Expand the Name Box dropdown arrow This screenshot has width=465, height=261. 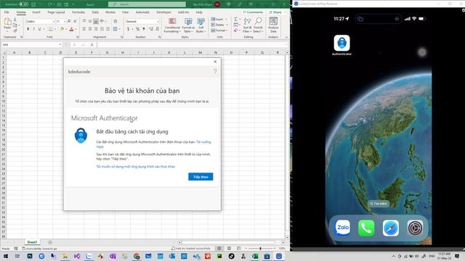point(60,45)
